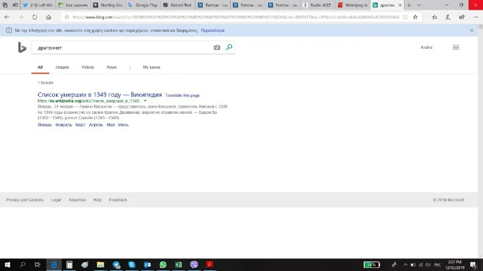Open WhatsApp from the taskbar
The height and width of the screenshot is (271, 483).
162,264
